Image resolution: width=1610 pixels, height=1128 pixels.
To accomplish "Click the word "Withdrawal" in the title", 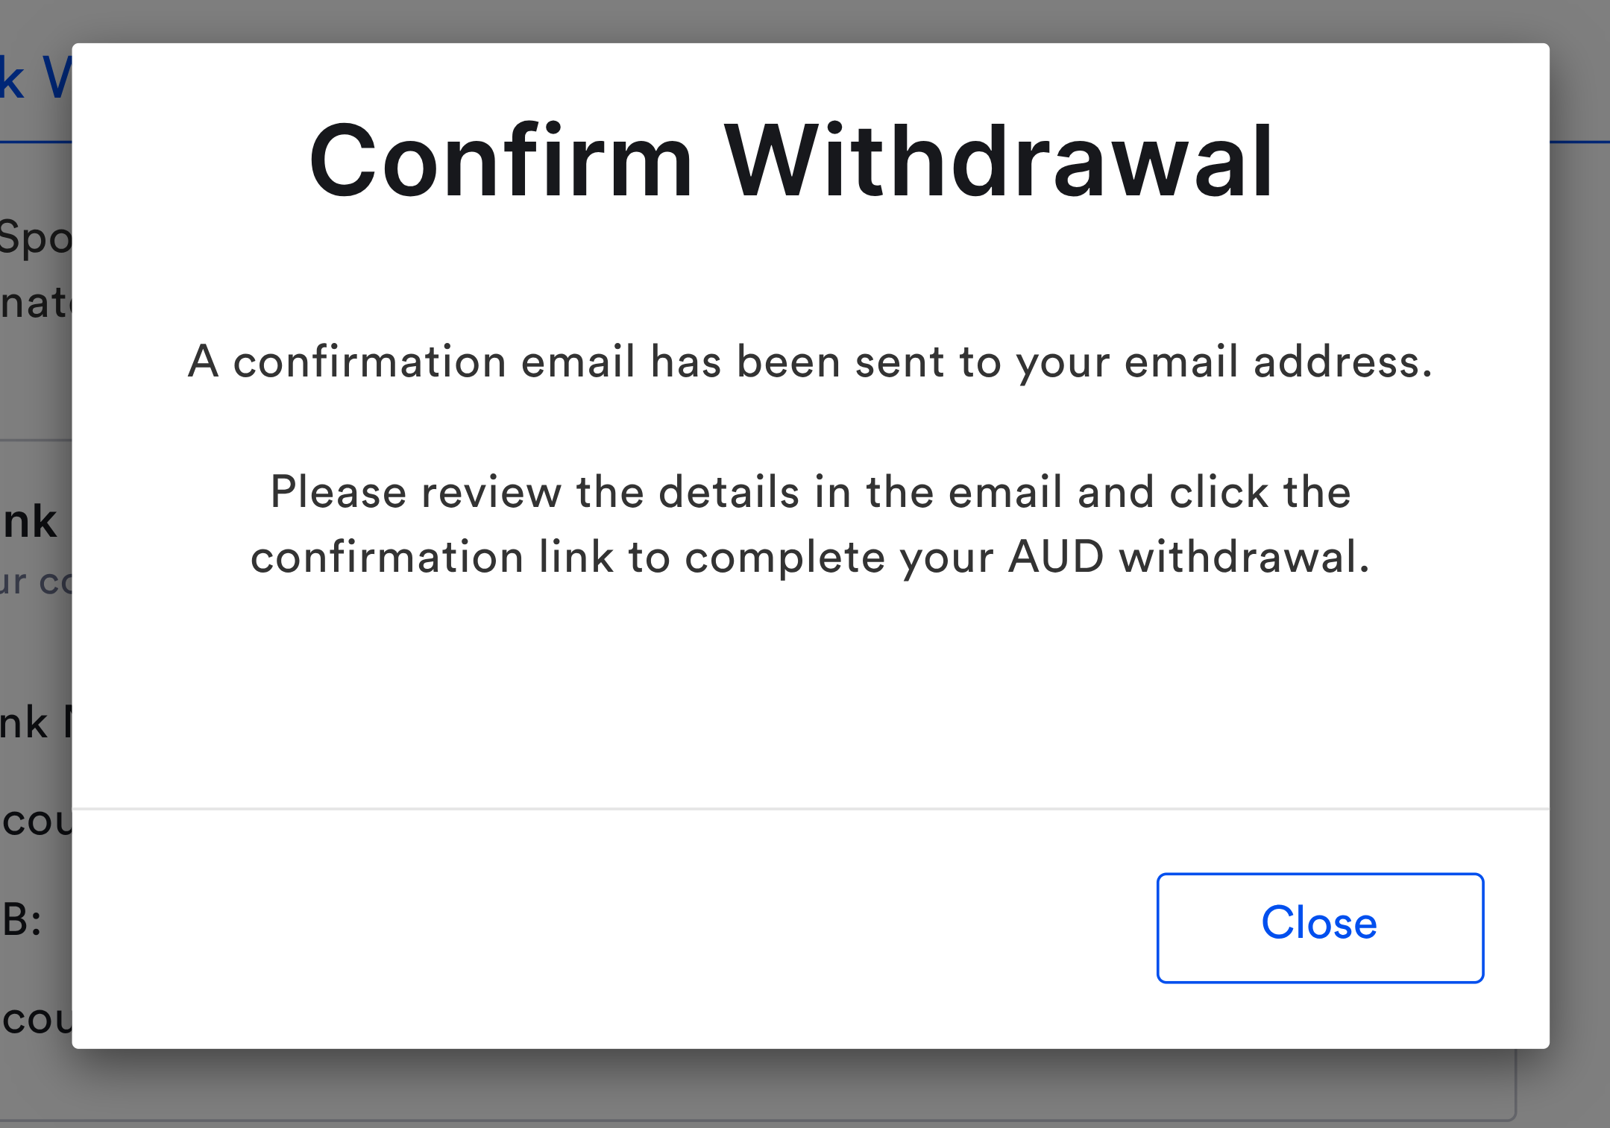I will pyautogui.click(x=999, y=162).
